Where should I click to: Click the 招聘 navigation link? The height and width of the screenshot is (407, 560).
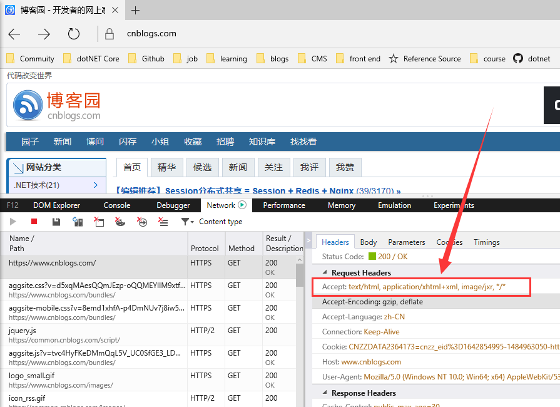coord(225,142)
